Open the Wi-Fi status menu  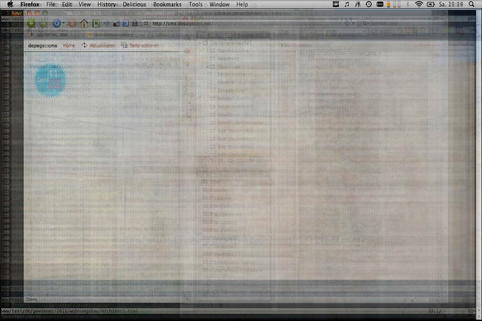[x=419, y=4]
